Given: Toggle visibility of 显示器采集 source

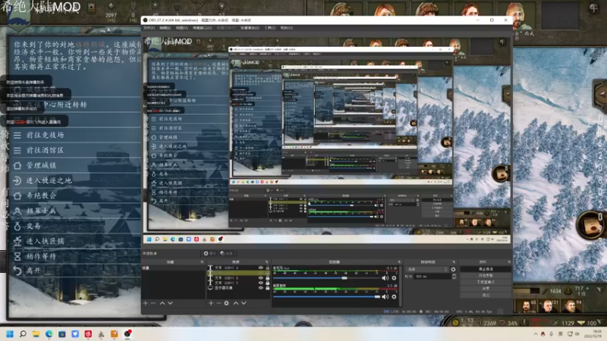Looking at the screenshot, I should [x=260, y=288].
